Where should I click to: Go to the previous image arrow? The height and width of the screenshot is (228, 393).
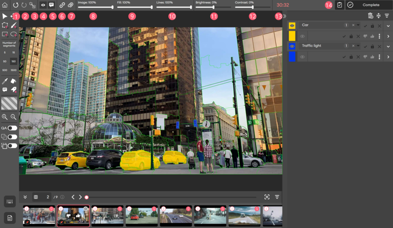coord(73,197)
